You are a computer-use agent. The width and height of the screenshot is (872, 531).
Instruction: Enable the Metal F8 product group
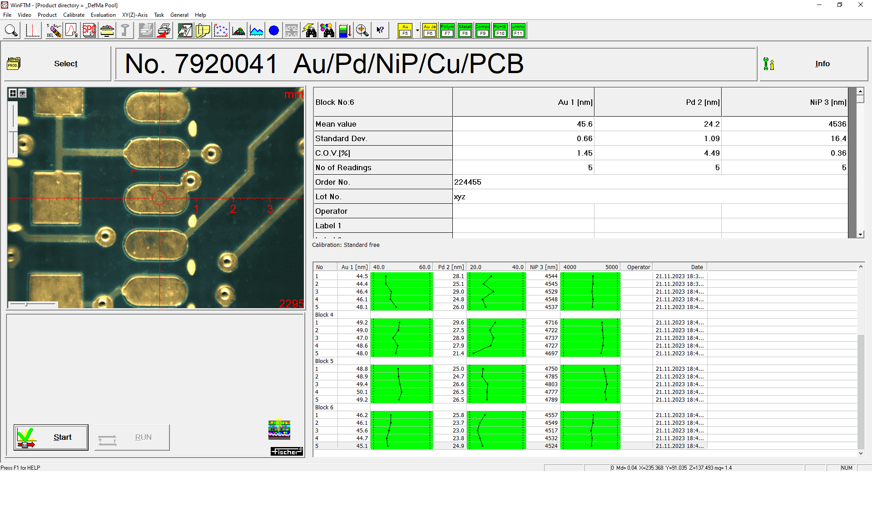click(x=465, y=30)
